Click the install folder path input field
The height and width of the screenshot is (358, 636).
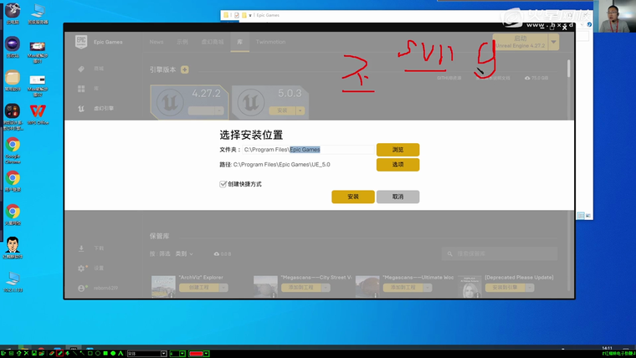(308, 150)
